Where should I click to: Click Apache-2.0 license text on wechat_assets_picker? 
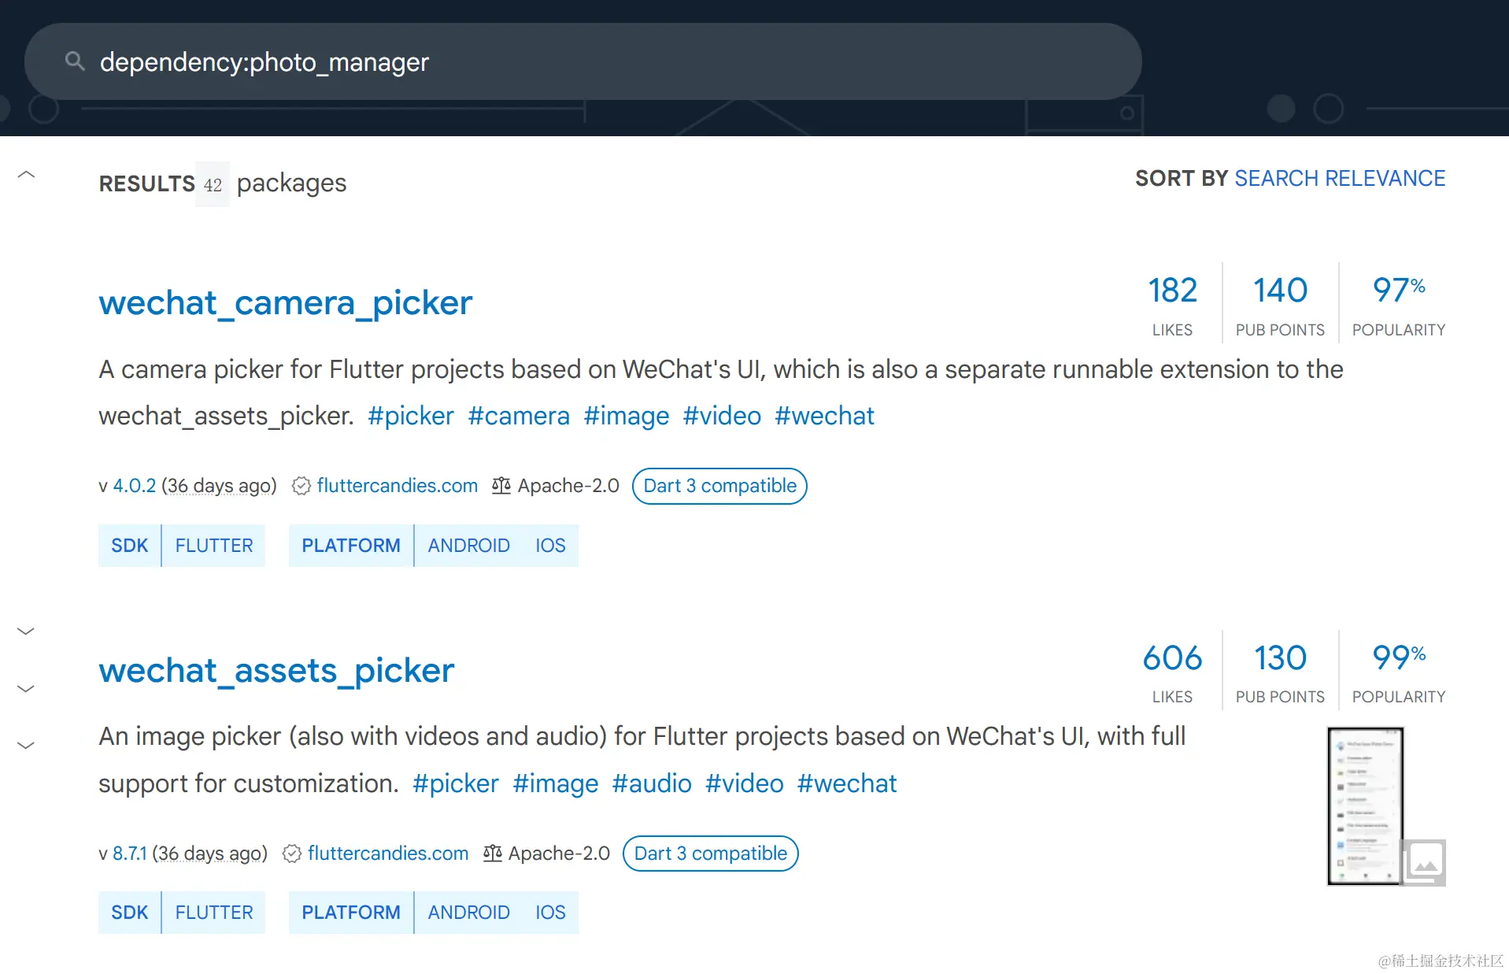click(559, 854)
